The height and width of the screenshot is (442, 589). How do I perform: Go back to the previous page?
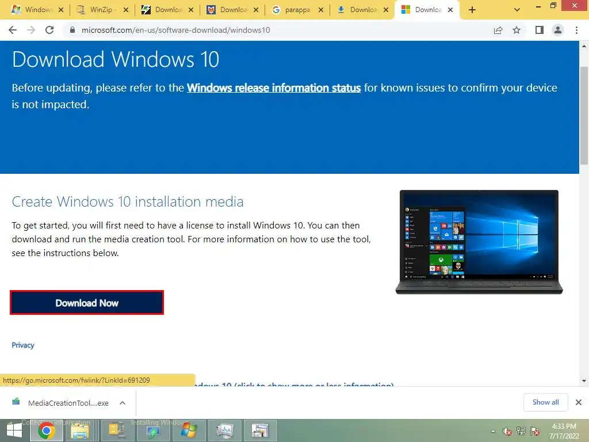click(13, 30)
